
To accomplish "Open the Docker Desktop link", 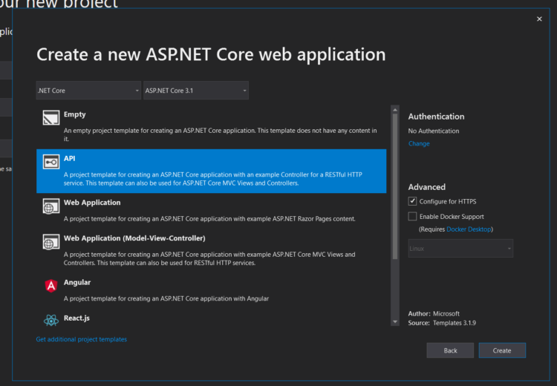I will coord(469,229).
